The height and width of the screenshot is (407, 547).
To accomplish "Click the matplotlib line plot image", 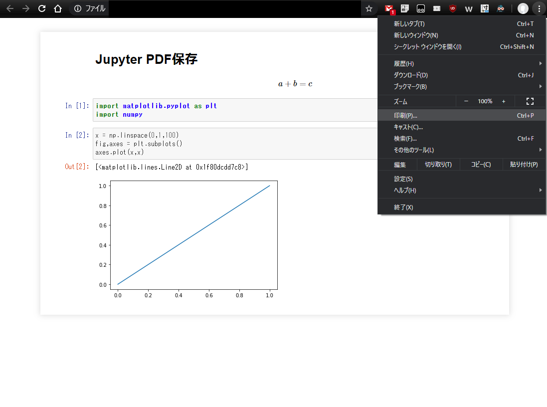I will 187,239.
